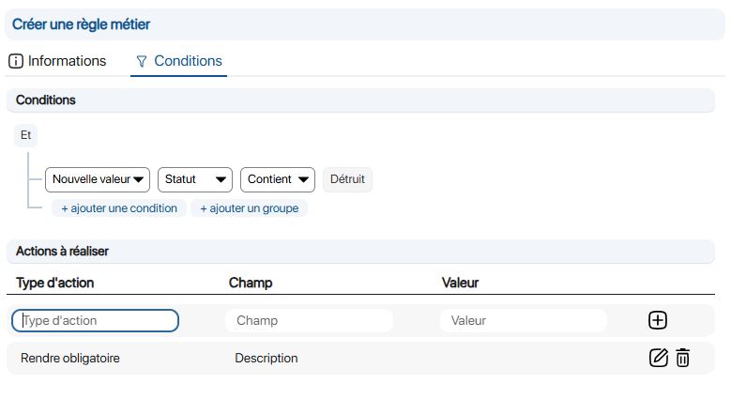Viewport: 731px width, 399px height.
Task: Expand the Statut field dropdown
Action: pos(195,179)
